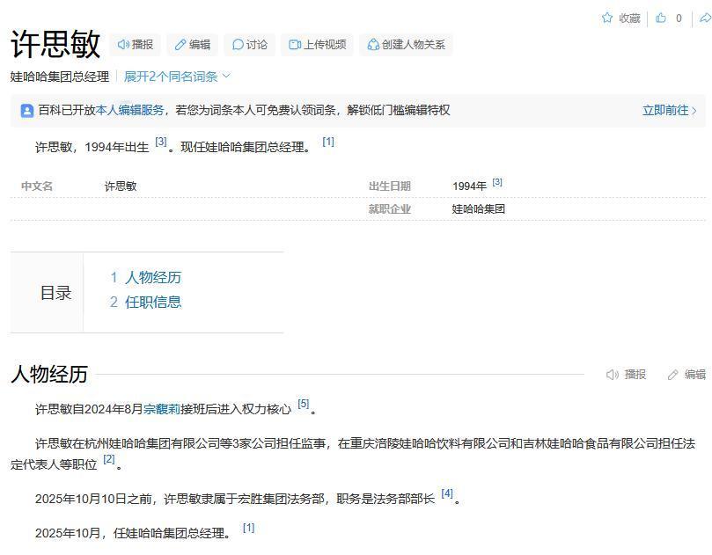Screen dimensions: 712x555
Task: Click the 中文名 field label
Action: click(x=37, y=186)
